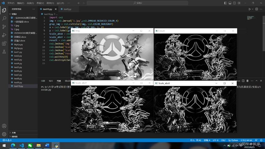Toggle the primary side bar layout button
265x149 pixels.
tap(225, 3)
